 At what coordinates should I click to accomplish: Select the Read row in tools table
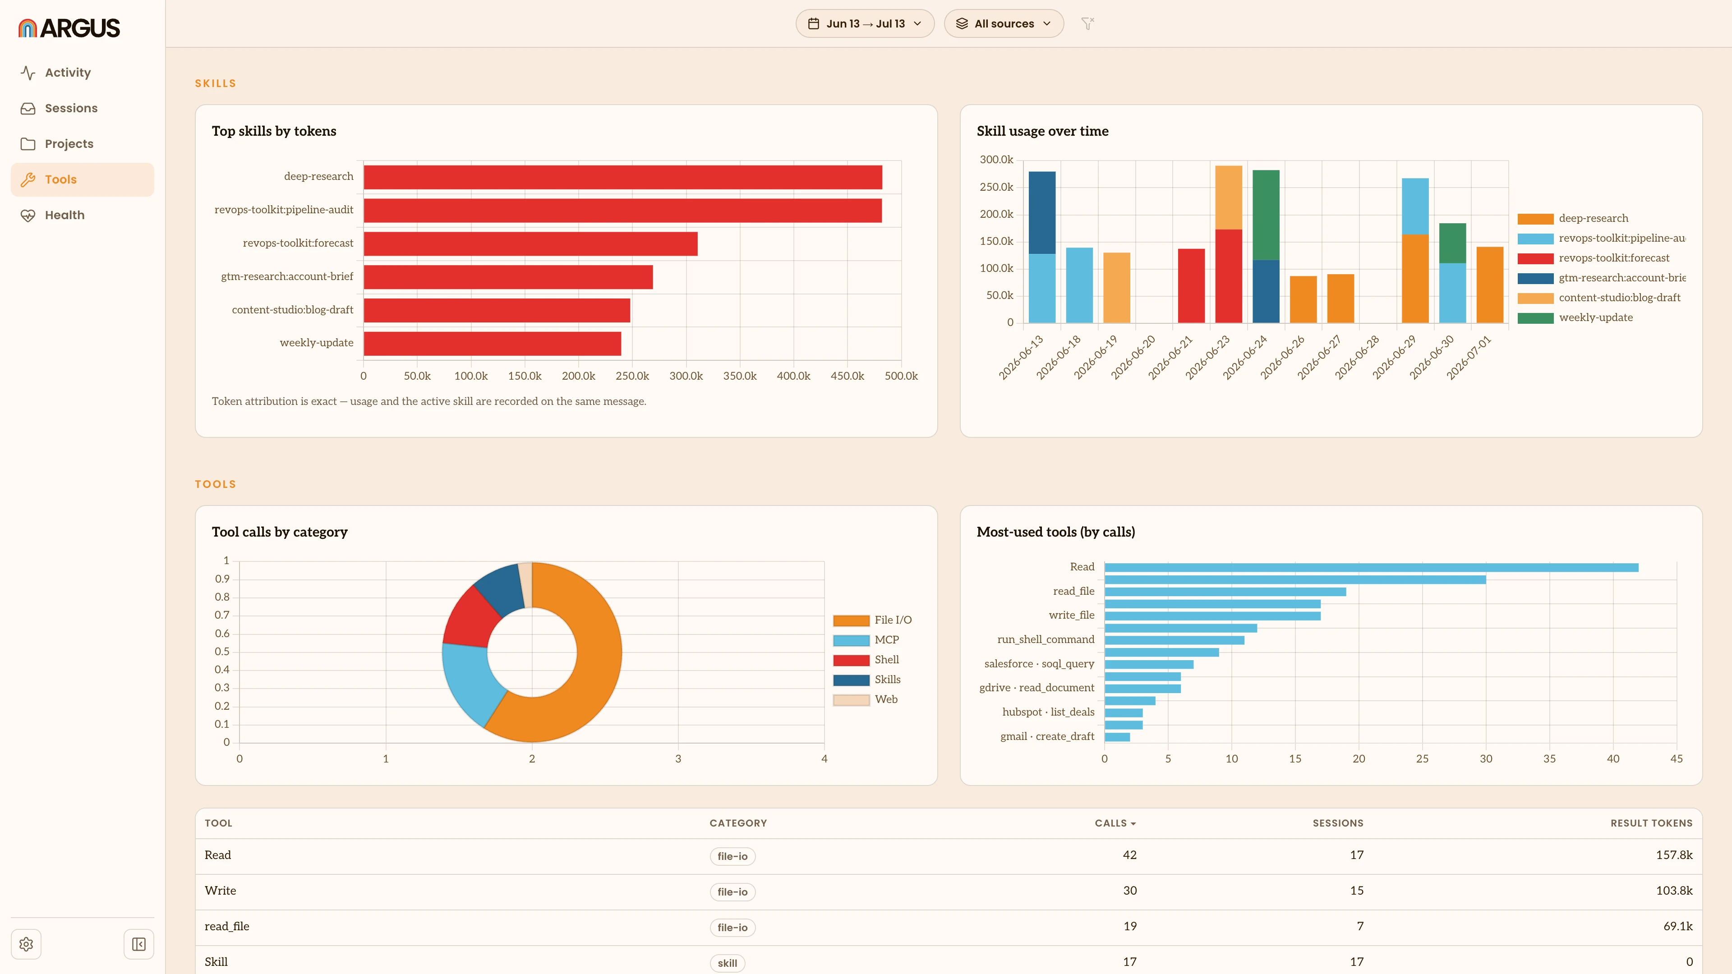[948, 856]
